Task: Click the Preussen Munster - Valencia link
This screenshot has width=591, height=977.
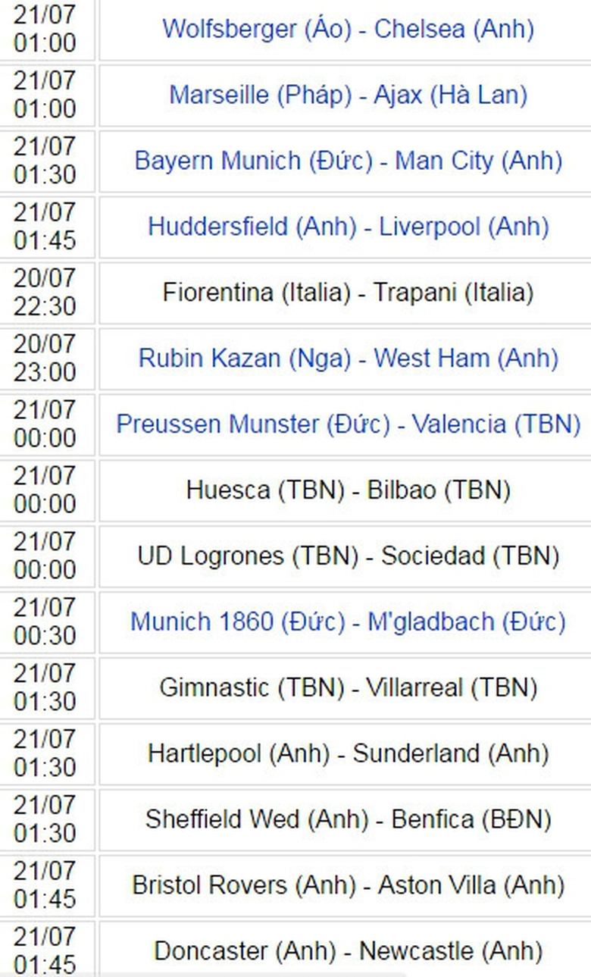Action: 348,424
